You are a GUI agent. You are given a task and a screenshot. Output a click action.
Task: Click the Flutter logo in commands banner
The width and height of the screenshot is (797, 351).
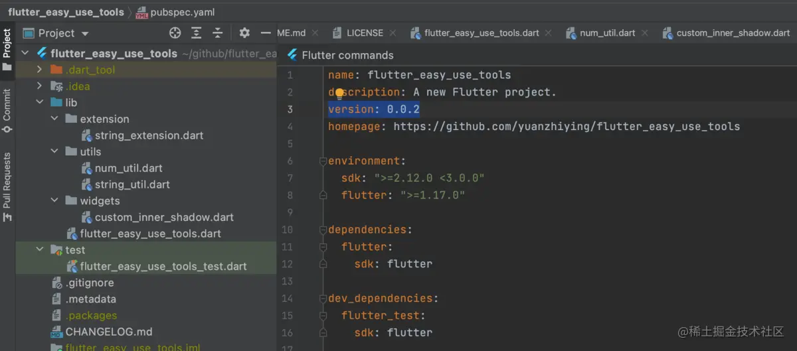291,55
